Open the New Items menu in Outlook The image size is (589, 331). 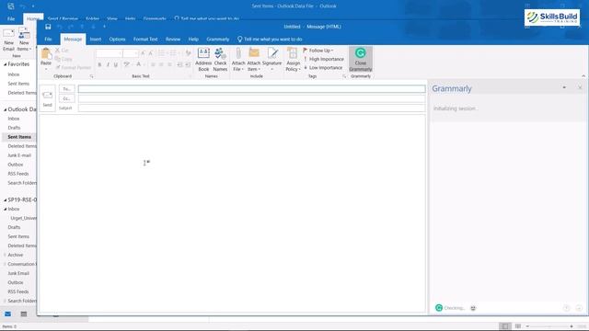[24, 40]
